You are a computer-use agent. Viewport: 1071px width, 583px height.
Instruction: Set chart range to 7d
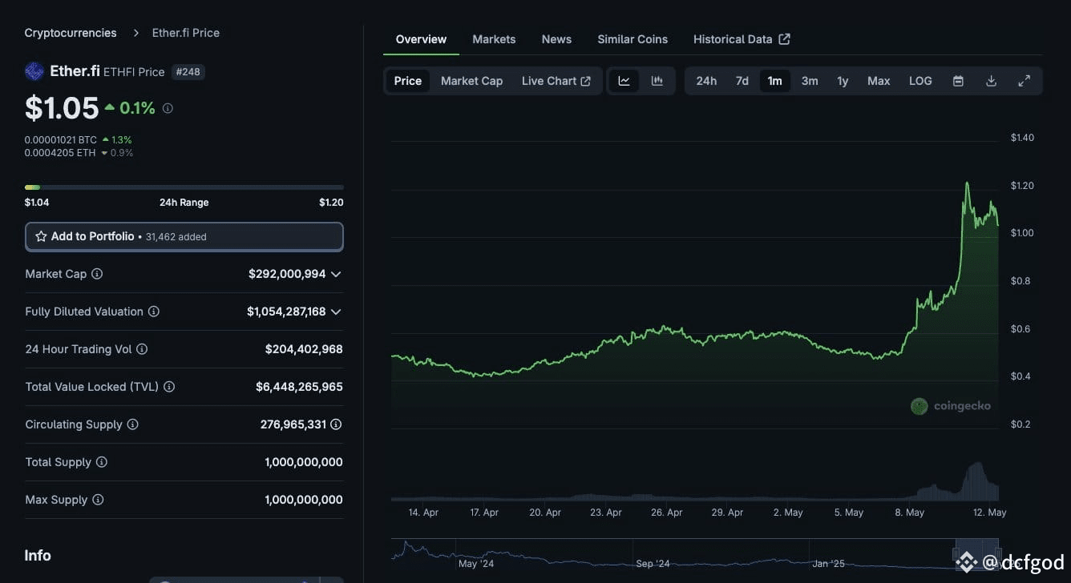coord(742,81)
